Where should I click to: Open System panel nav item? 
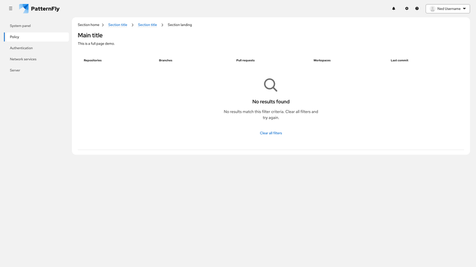tap(36, 26)
